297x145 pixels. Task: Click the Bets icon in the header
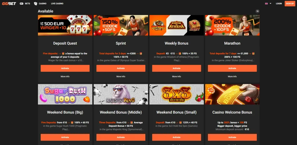pyautogui.click(x=21, y=3)
